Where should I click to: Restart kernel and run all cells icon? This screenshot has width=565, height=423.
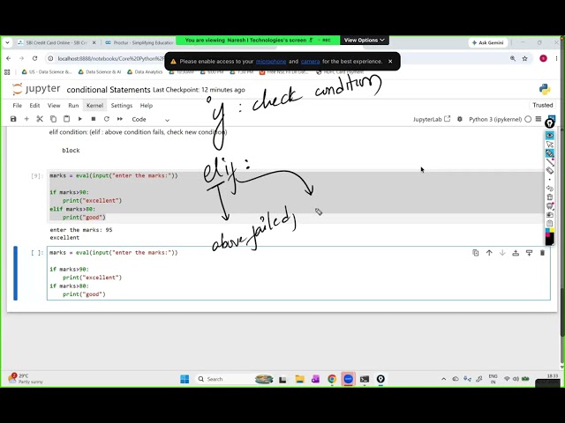[x=120, y=119]
